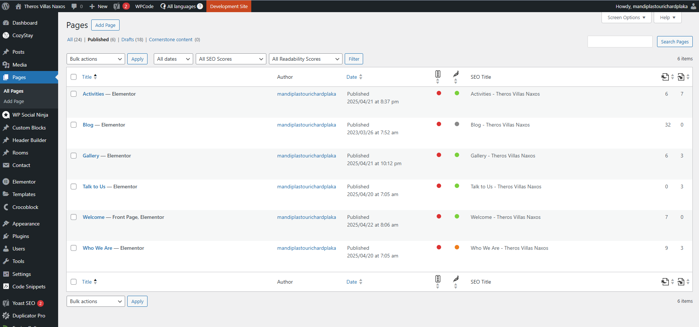Viewport: 699px width, 327px height.
Task: Sort by SEO score column icon
Action: point(438,75)
